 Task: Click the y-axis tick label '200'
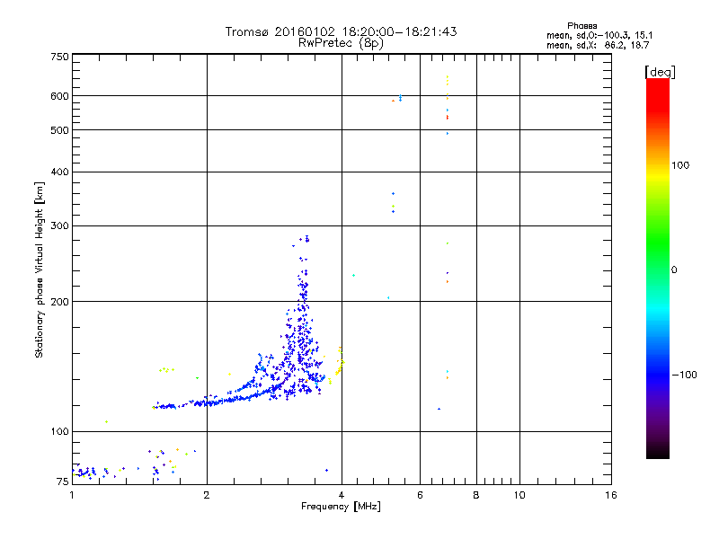point(59,302)
